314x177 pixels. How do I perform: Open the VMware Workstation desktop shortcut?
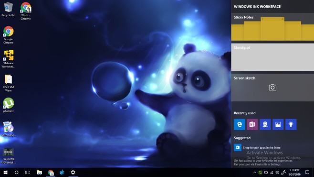[x=8, y=59]
